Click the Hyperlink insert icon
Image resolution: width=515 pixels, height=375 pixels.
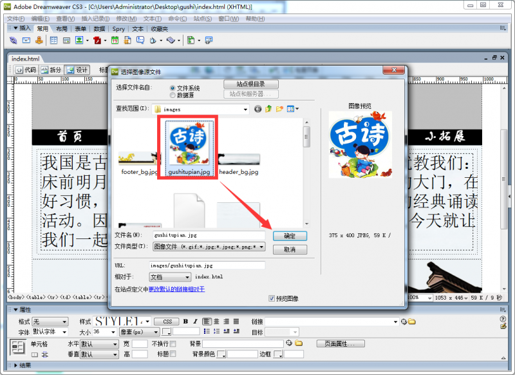coord(13,41)
